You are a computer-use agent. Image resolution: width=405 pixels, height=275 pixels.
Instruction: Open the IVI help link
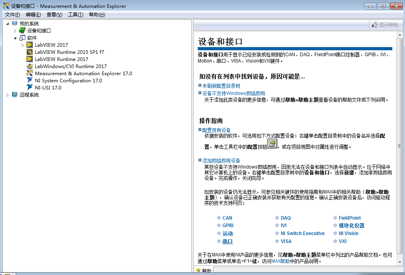[284, 226]
